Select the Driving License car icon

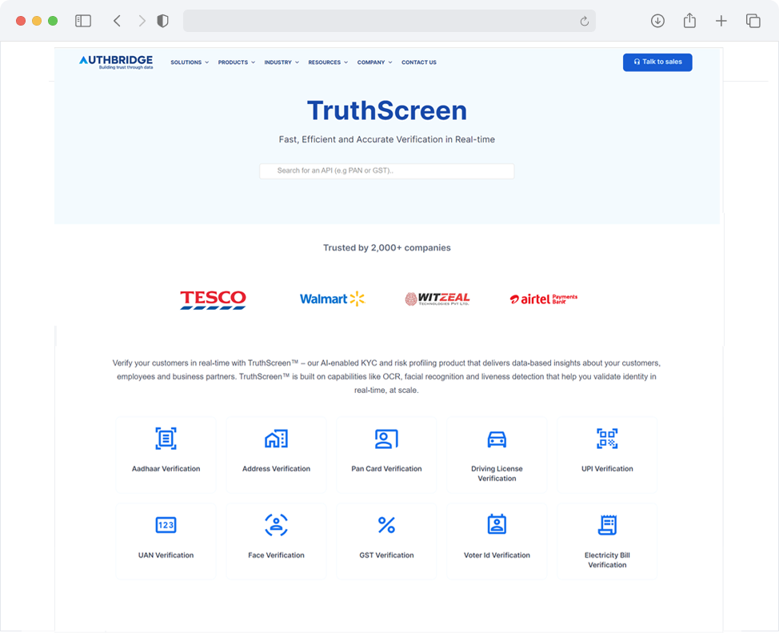(497, 439)
